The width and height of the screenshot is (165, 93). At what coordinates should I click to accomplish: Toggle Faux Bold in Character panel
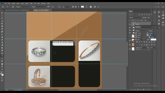click(137, 42)
